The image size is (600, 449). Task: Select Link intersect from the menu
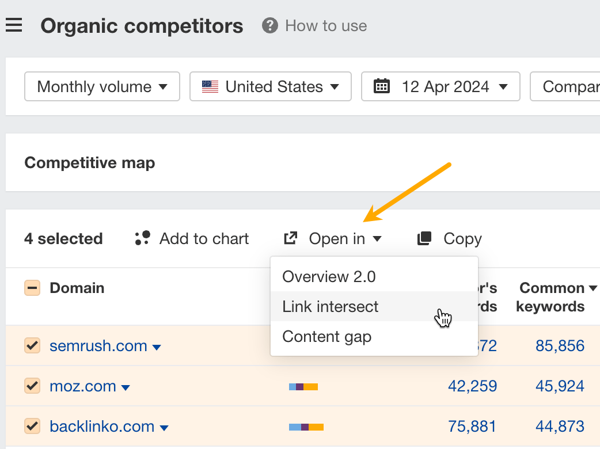tap(330, 307)
